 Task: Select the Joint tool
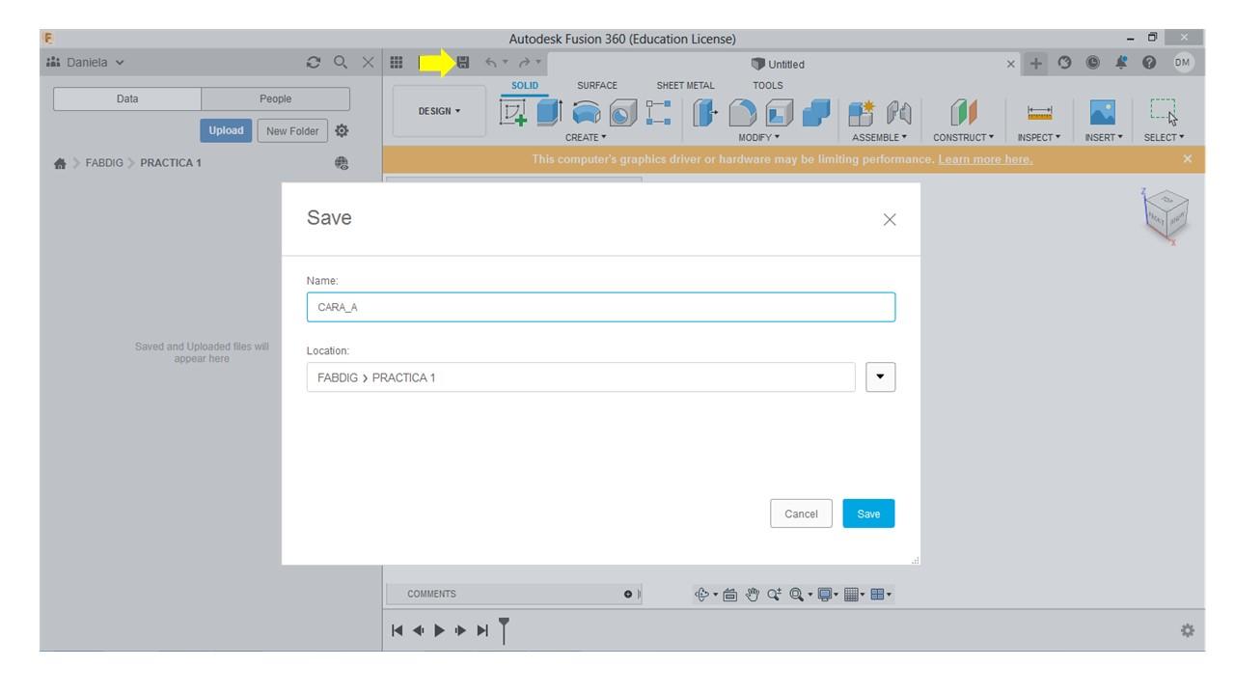click(x=898, y=112)
